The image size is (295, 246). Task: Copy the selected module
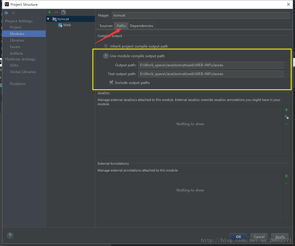click(x=64, y=12)
